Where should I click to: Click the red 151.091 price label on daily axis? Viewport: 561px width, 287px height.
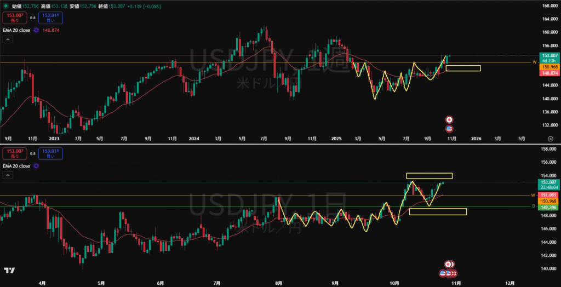548,195
